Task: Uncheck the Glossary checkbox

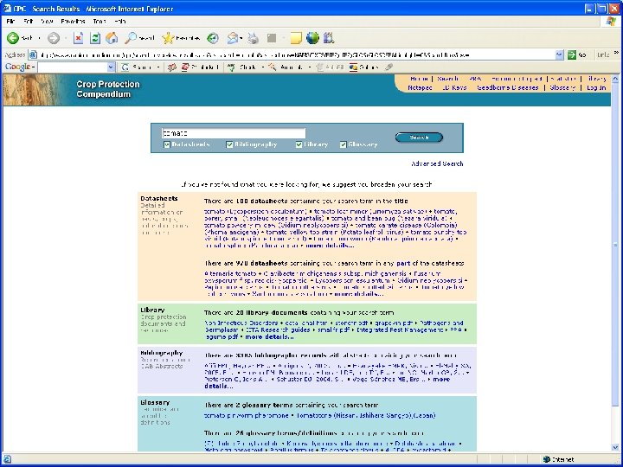Action: pos(344,144)
